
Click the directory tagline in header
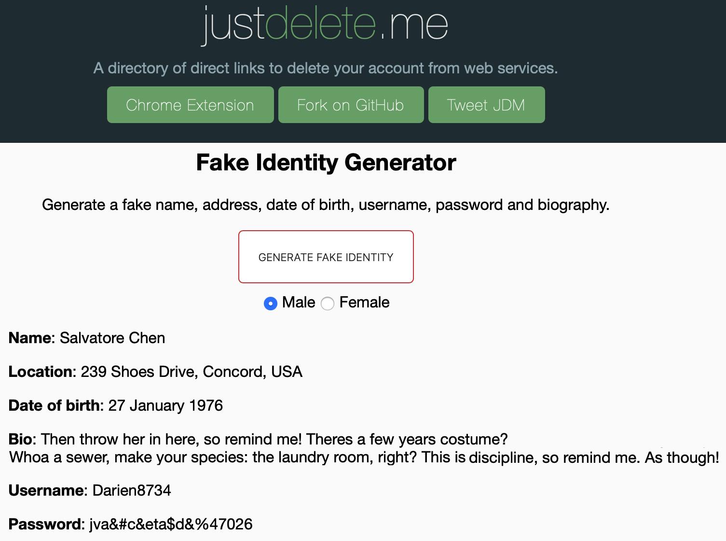tap(326, 68)
